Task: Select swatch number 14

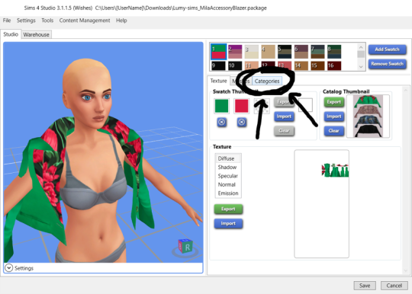Action: click(x=301, y=66)
